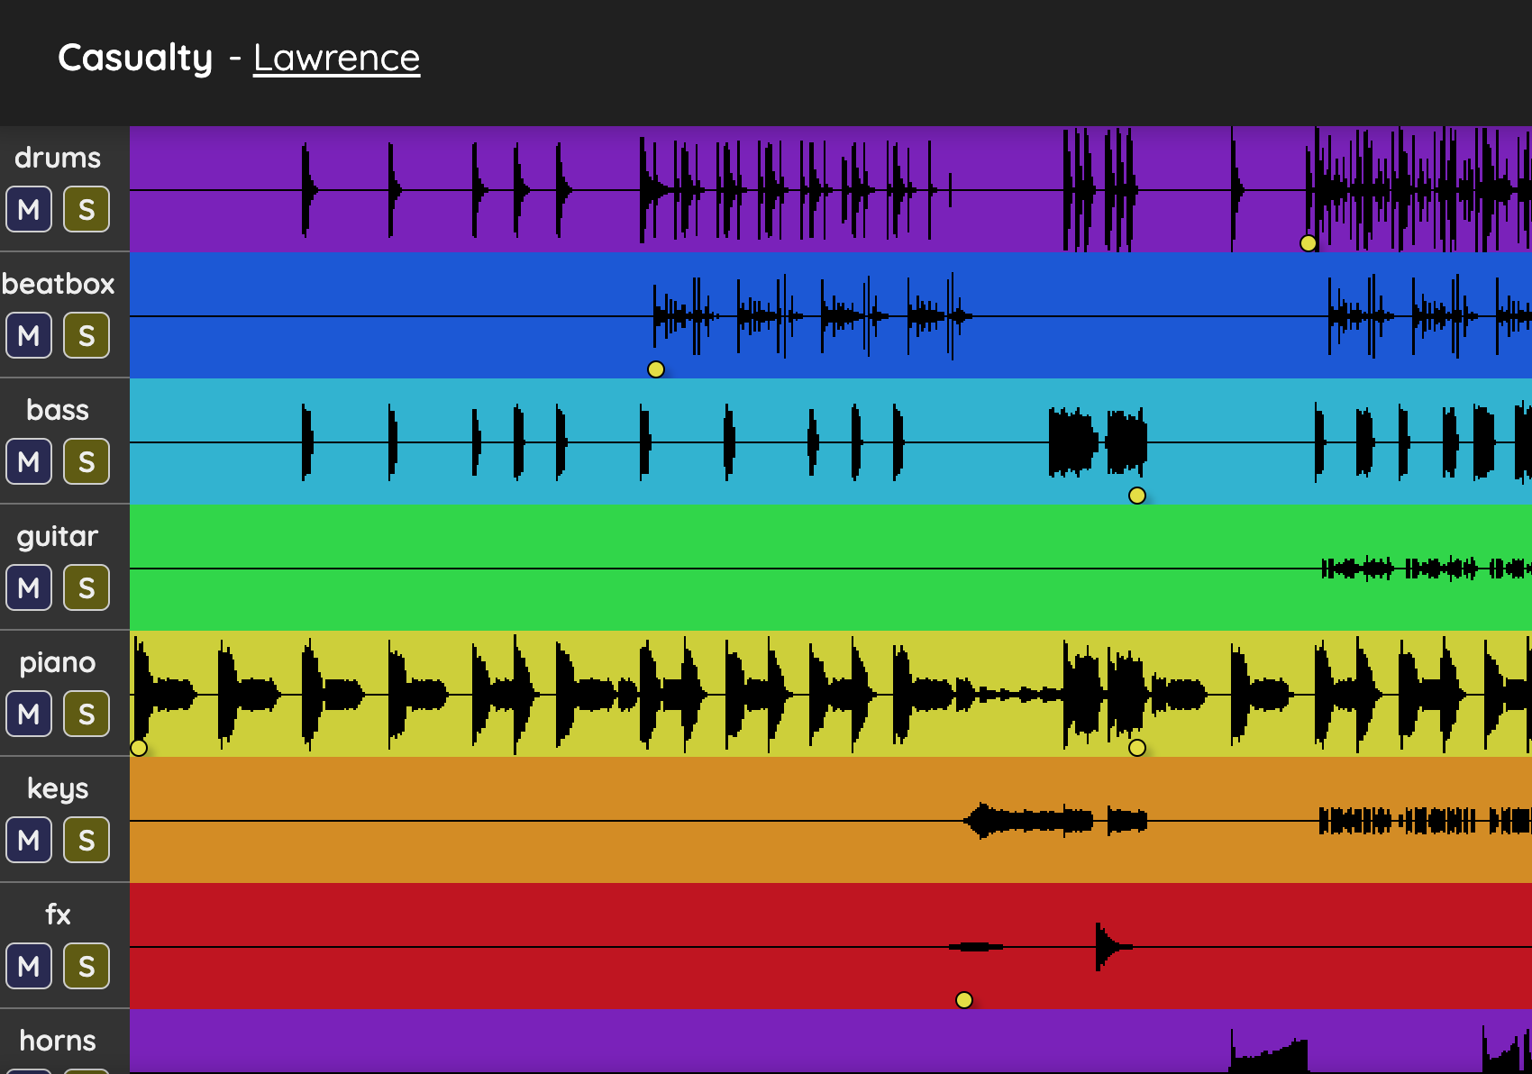Screen dimensions: 1532x1074
Task: Select the yellow marker on bass track
Action: click(x=1137, y=496)
